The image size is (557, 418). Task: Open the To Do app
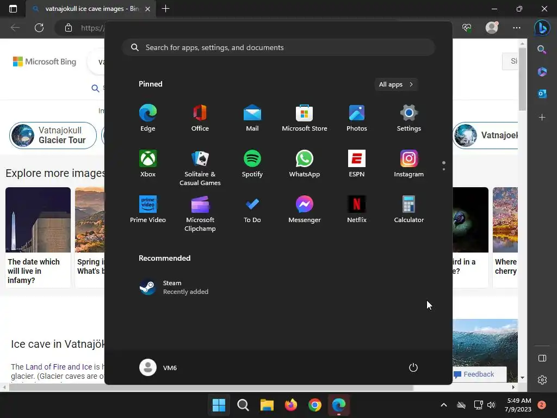[252, 210]
